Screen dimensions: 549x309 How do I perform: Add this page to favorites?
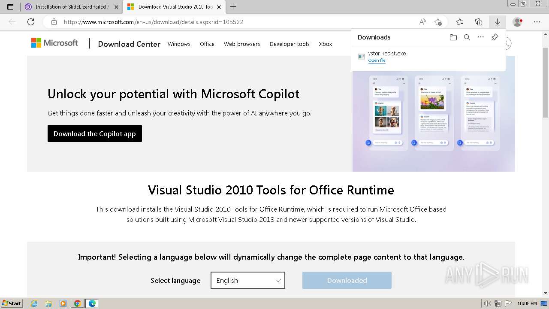(x=438, y=22)
